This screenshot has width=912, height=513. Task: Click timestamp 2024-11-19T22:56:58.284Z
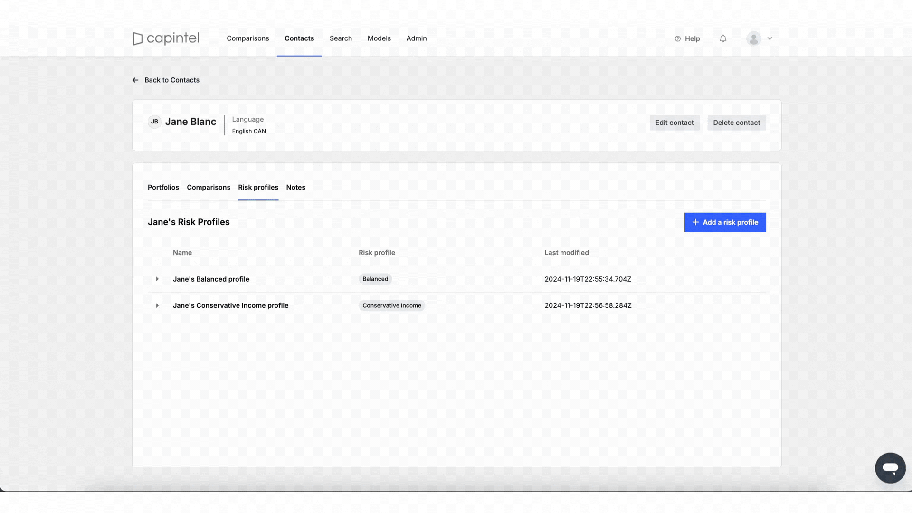click(x=588, y=306)
